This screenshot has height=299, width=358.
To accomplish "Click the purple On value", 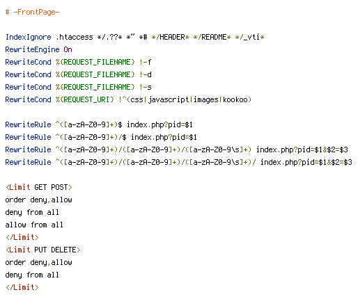I will pyautogui.click(x=68, y=49).
